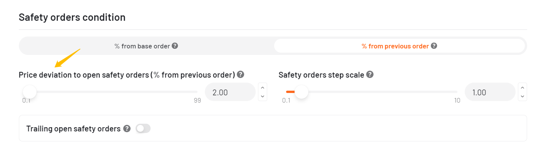Viewport: 551px width, 151px height.
Task: Show help for Price deviation to open safety orders
Action: pyautogui.click(x=241, y=75)
